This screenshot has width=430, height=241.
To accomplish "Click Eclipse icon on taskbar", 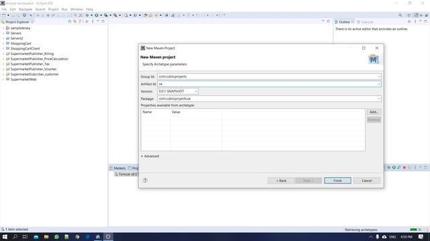I will point(108,237).
